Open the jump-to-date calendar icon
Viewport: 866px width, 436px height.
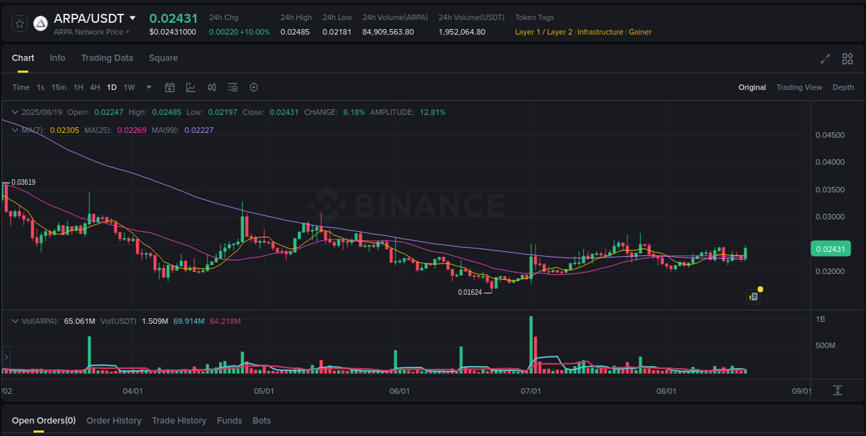170,87
